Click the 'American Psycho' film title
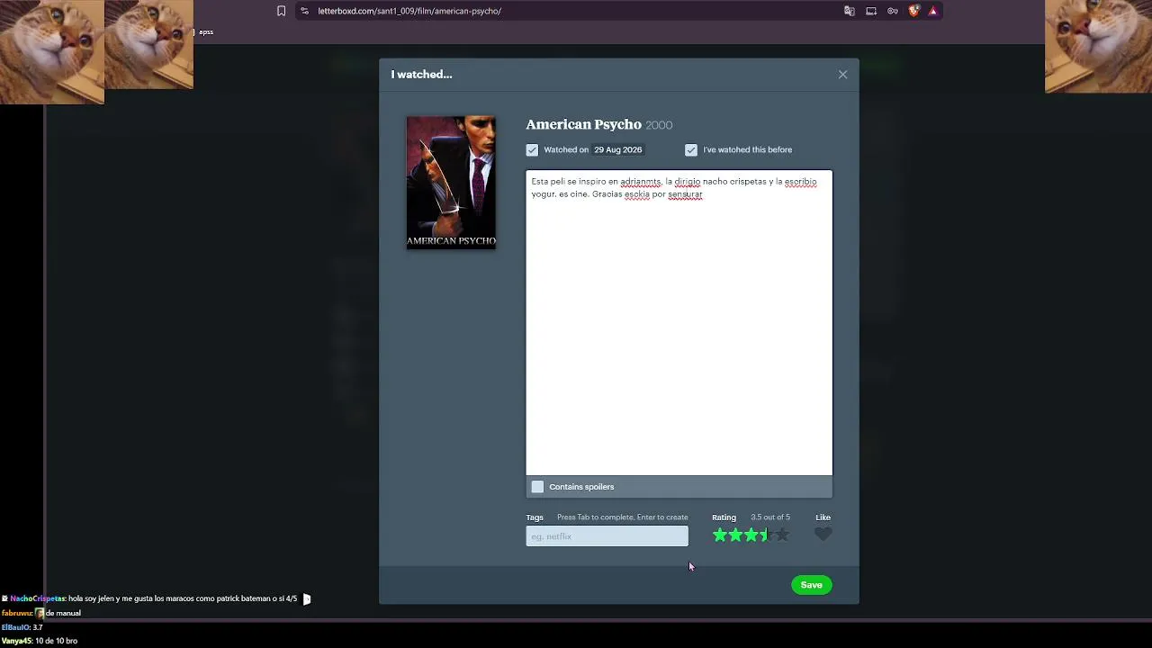 pyautogui.click(x=583, y=124)
